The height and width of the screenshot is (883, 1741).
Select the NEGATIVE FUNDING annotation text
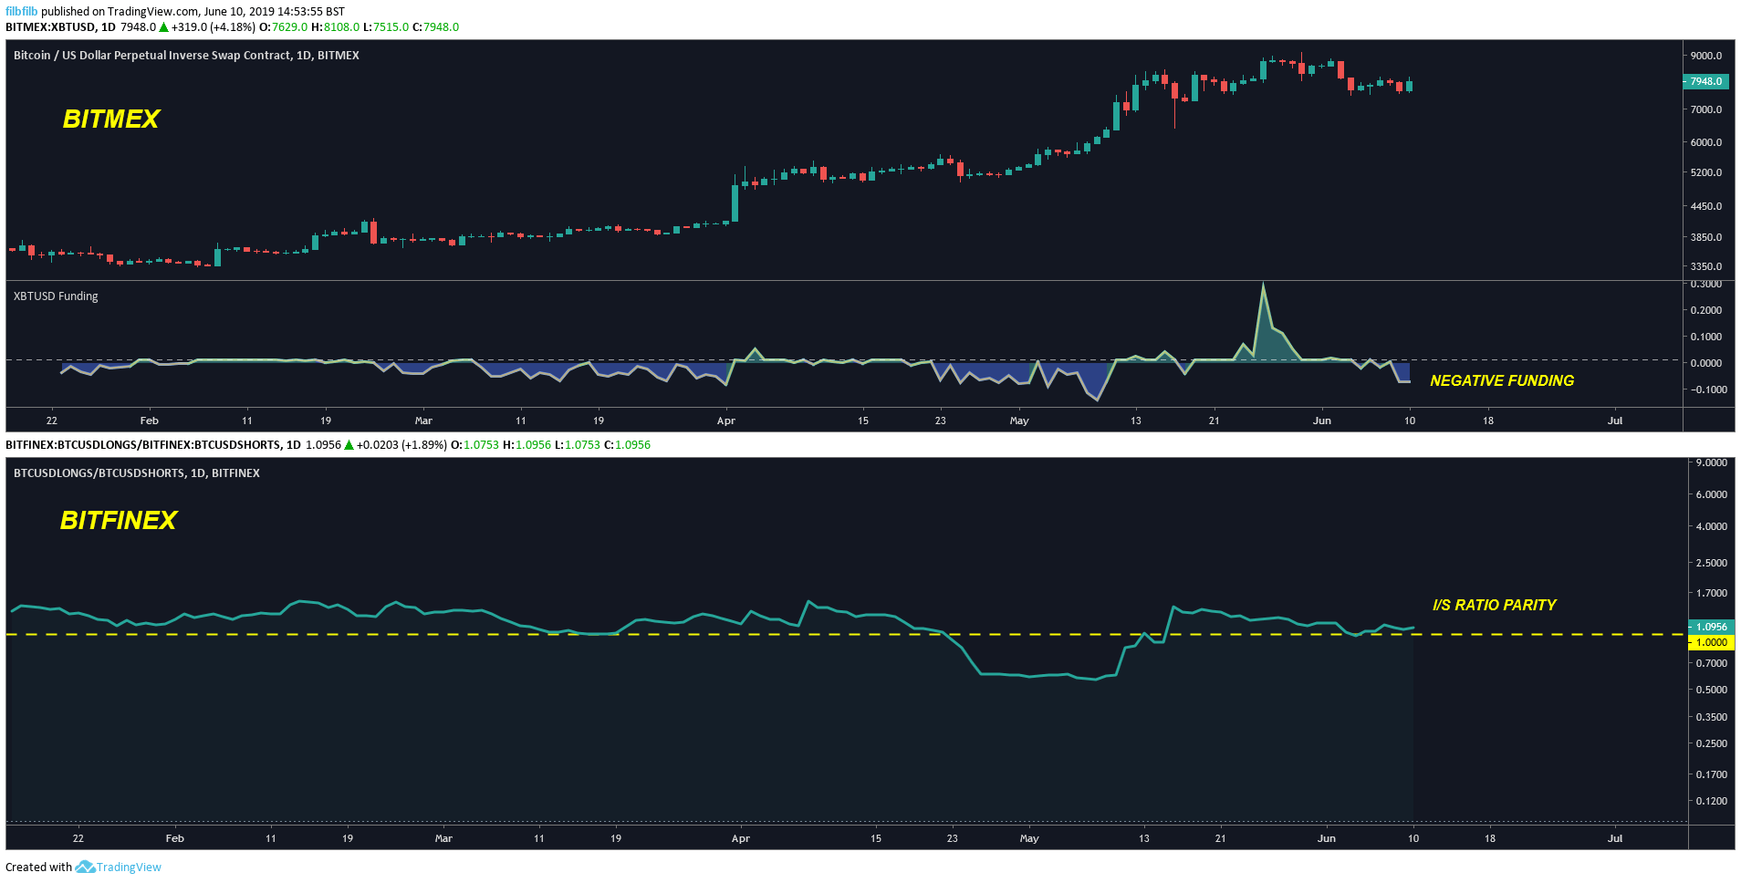pyautogui.click(x=1502, y=381)
